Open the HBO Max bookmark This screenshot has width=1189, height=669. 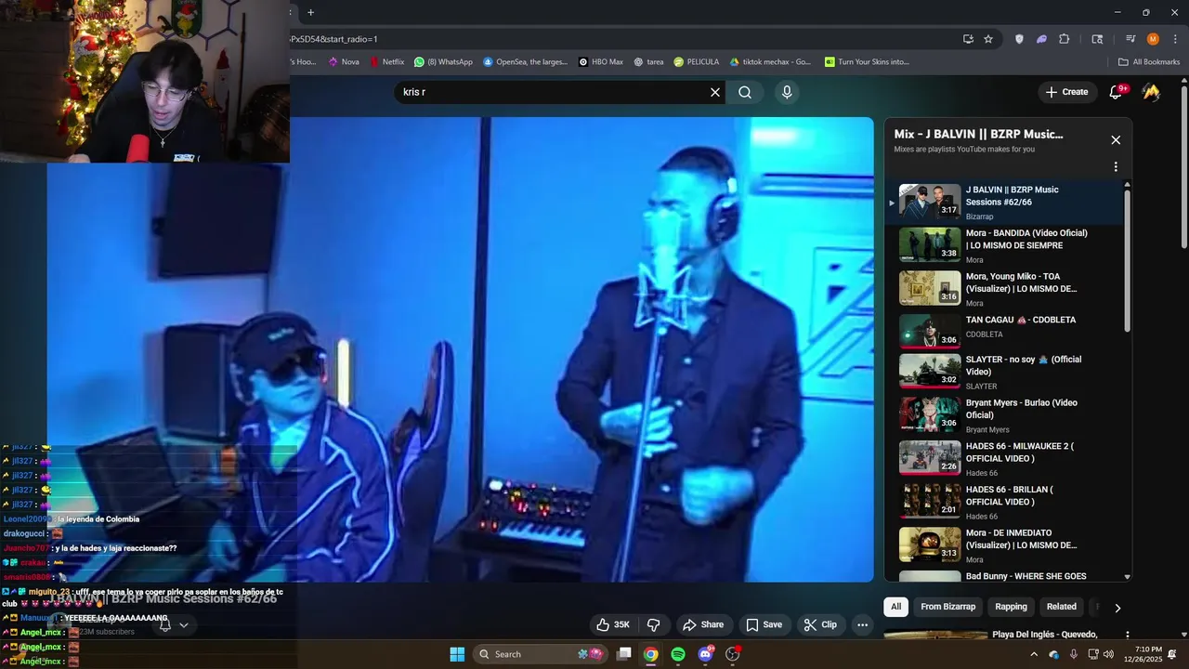pyautogui.click(x=601, y=62)
